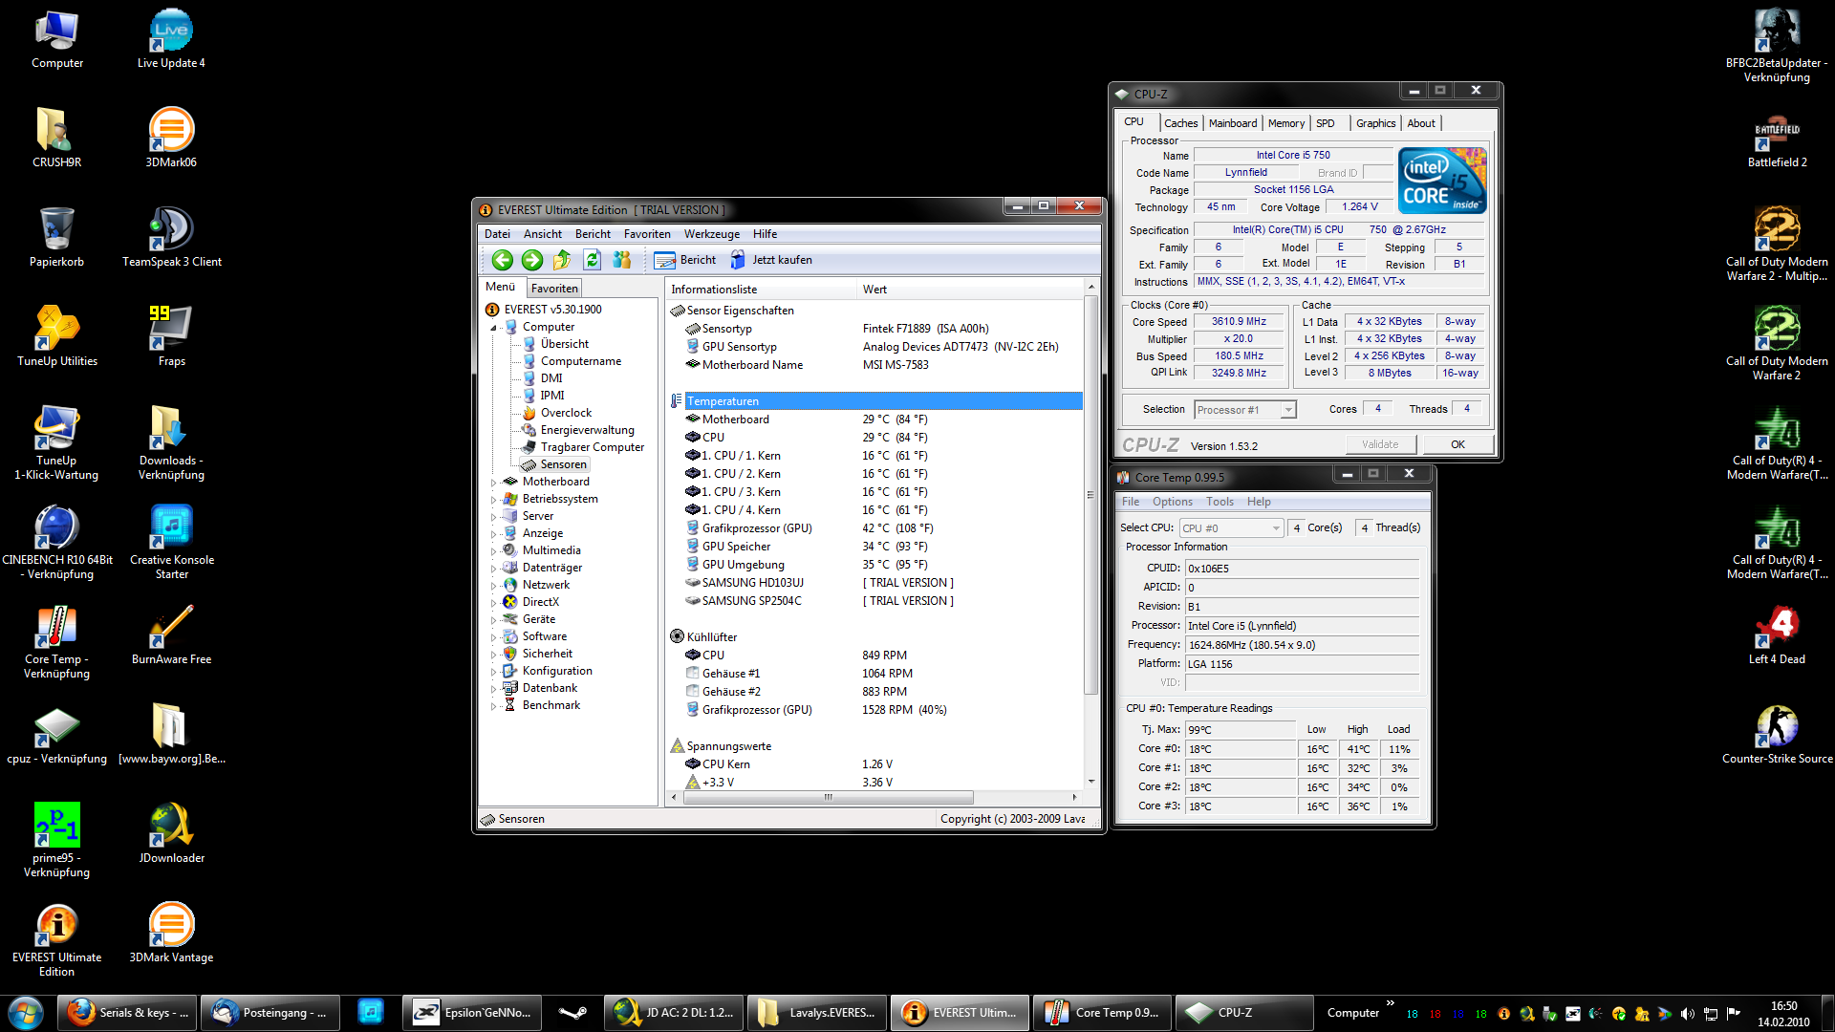Select Overclock in the EVEREST tree
Screen dimensions: 1835x1032
(566, 413)
